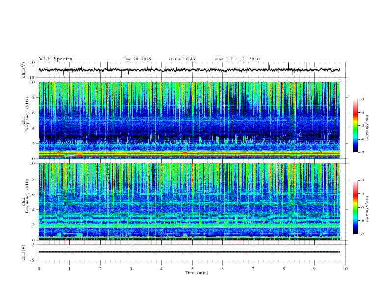Select the date "Dec. 20, 2025" in header

point(137,59)
